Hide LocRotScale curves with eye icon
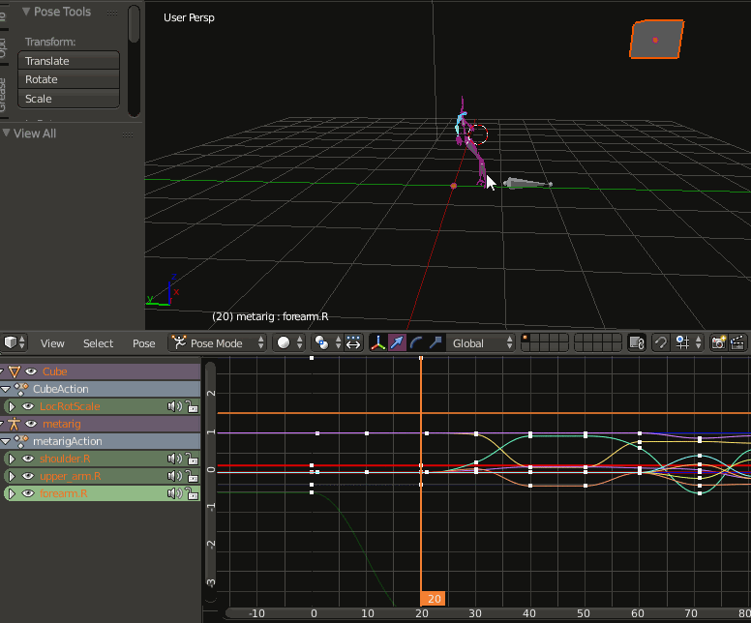 tap(28, 406)
